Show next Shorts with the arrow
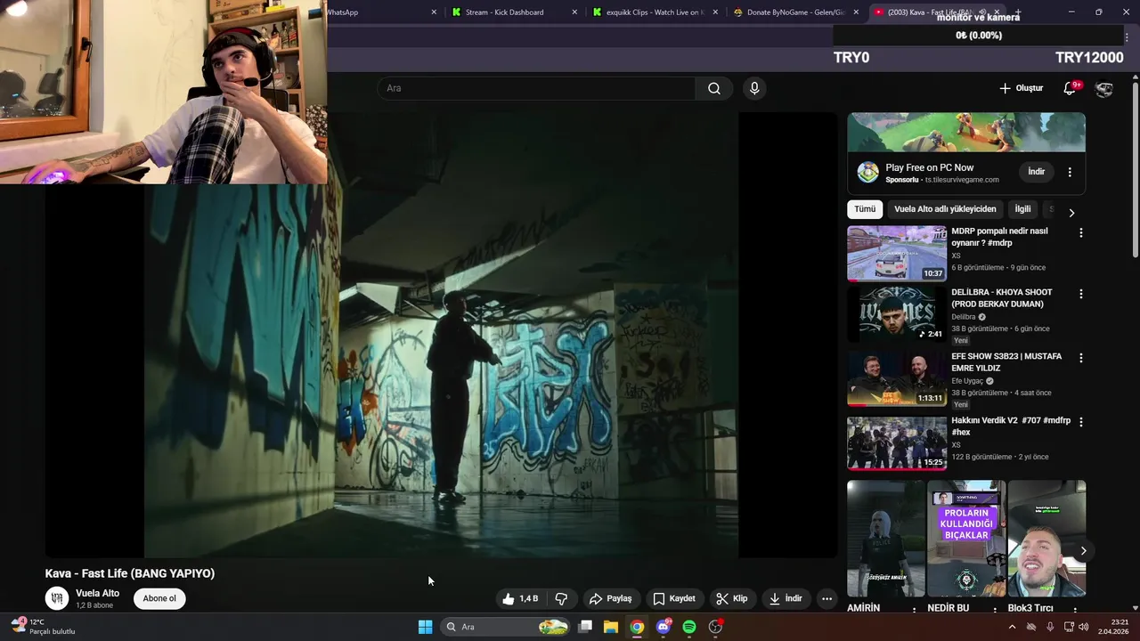1140x641 pixels. point(1083,551)
